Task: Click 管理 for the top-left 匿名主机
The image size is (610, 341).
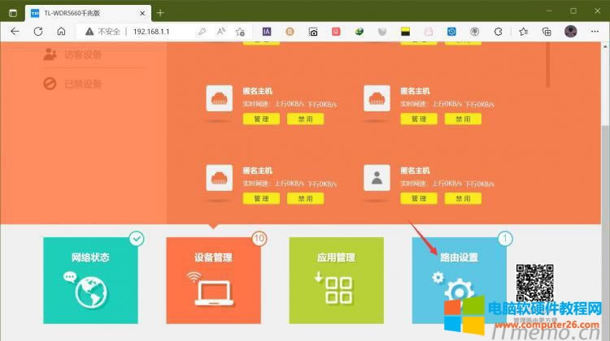Action: pyautogui.click(x=261, y=119)
